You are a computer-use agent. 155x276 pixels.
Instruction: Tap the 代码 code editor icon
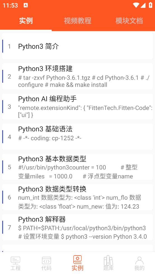tap(46, 260)
